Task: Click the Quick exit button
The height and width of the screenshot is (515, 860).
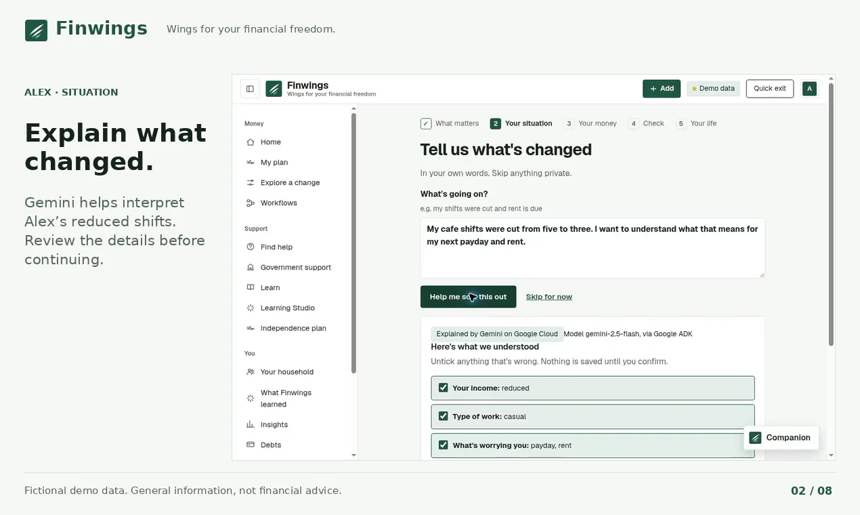Action: [770, 89]
